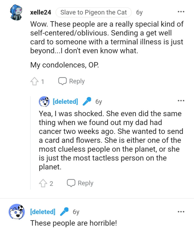Screen dimensions: 194x231
Task: Upvote xelle24's comment
Action: (34, 81)
